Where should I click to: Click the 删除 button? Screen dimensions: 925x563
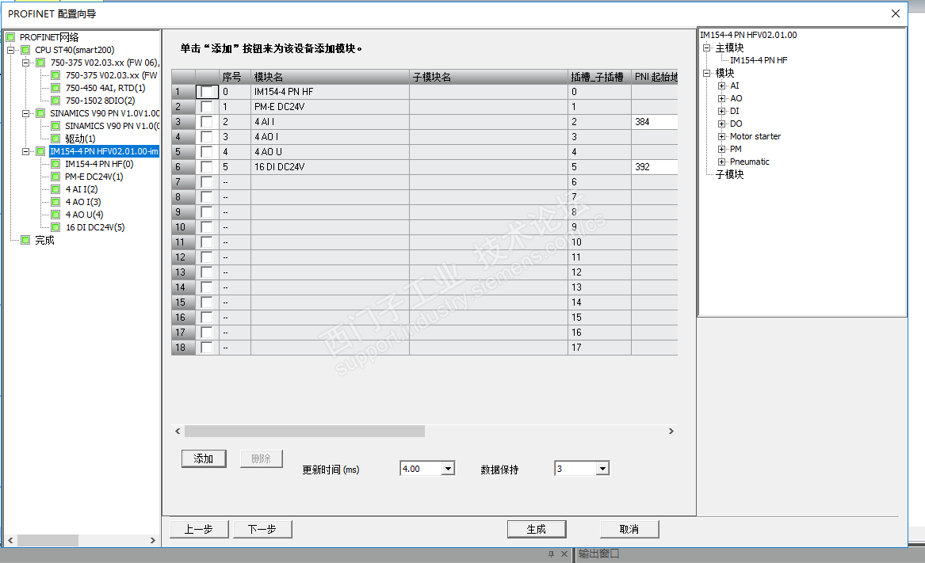[x=262, y=458]
